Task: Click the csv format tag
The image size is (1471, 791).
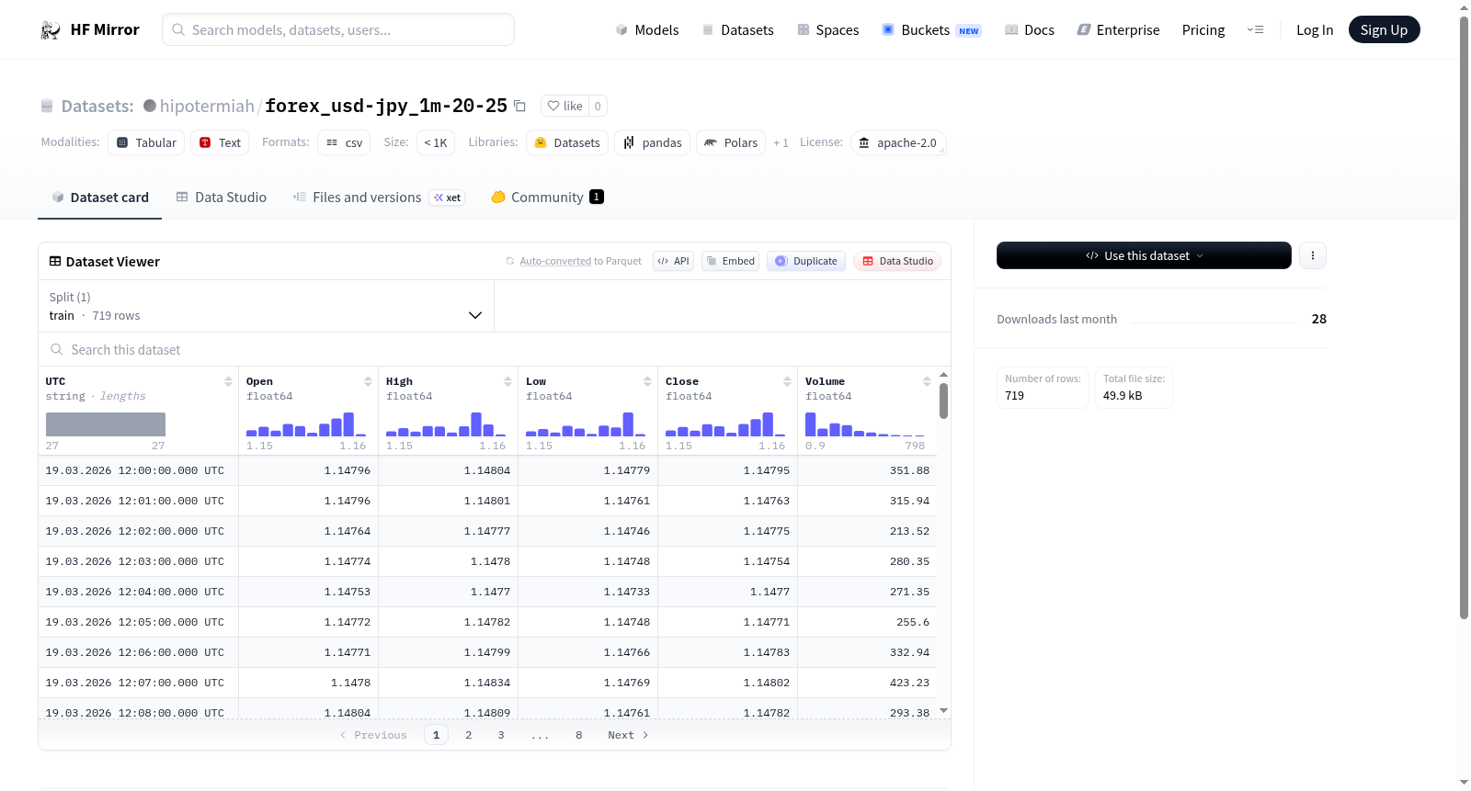Action: pyautogui.click(x=344, y=142)
